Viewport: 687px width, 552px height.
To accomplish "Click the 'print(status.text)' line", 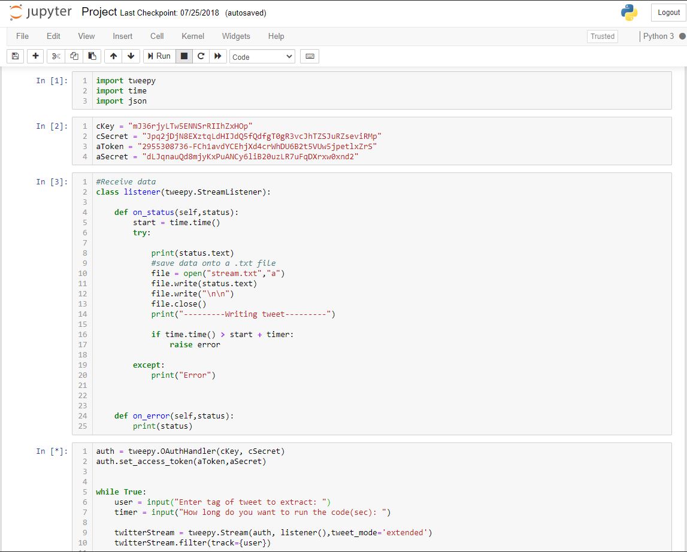I will coord(193,253).
